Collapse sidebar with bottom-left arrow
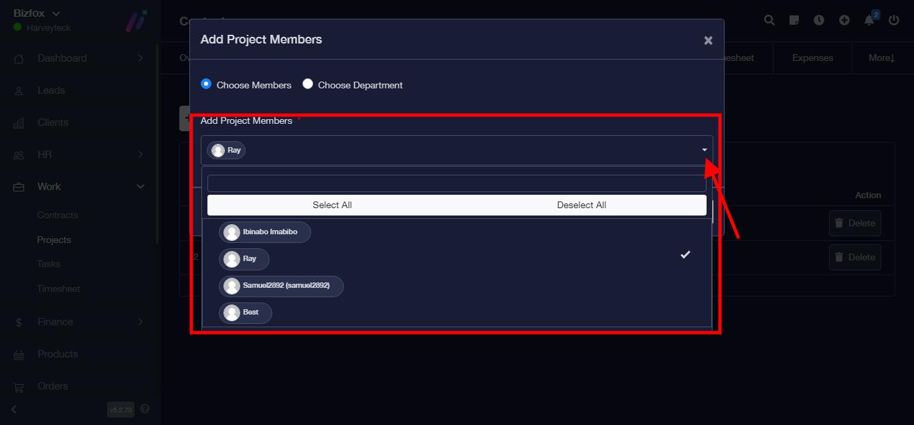Image resolution: width=914 pixels, height=425 pixels. [14, 409]
